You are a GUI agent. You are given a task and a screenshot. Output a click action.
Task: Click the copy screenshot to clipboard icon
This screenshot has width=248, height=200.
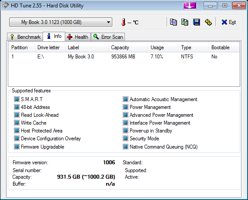click(x=185, y=22)
